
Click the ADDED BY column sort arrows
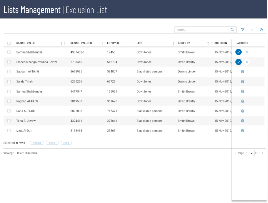click(208, 43)
